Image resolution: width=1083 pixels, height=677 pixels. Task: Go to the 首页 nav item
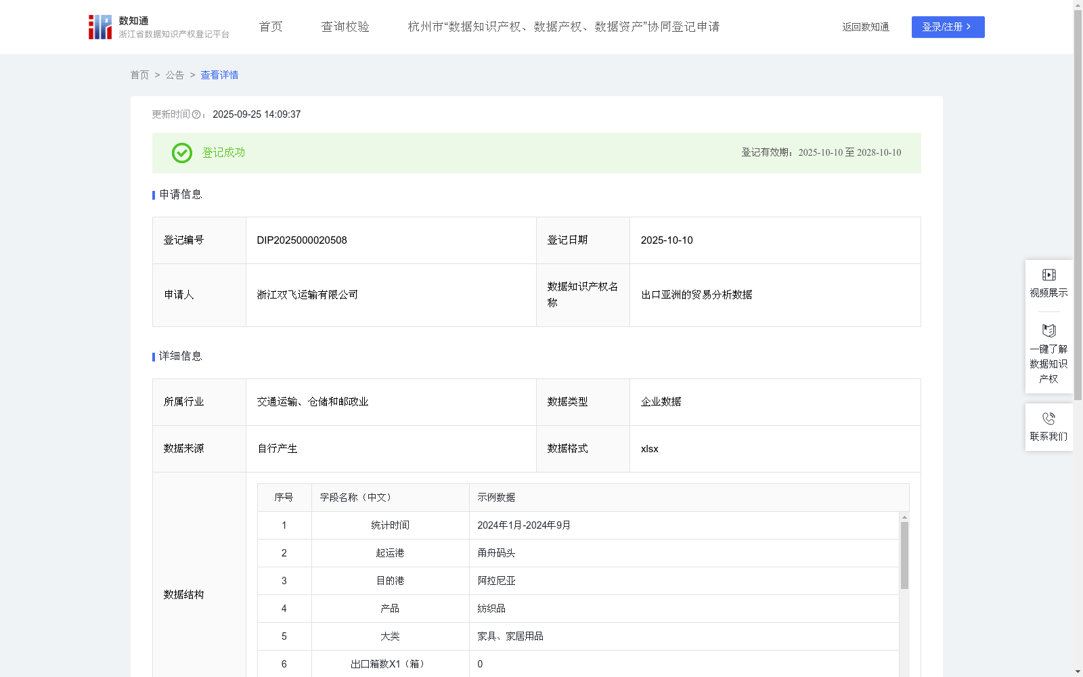coord(271,27)
